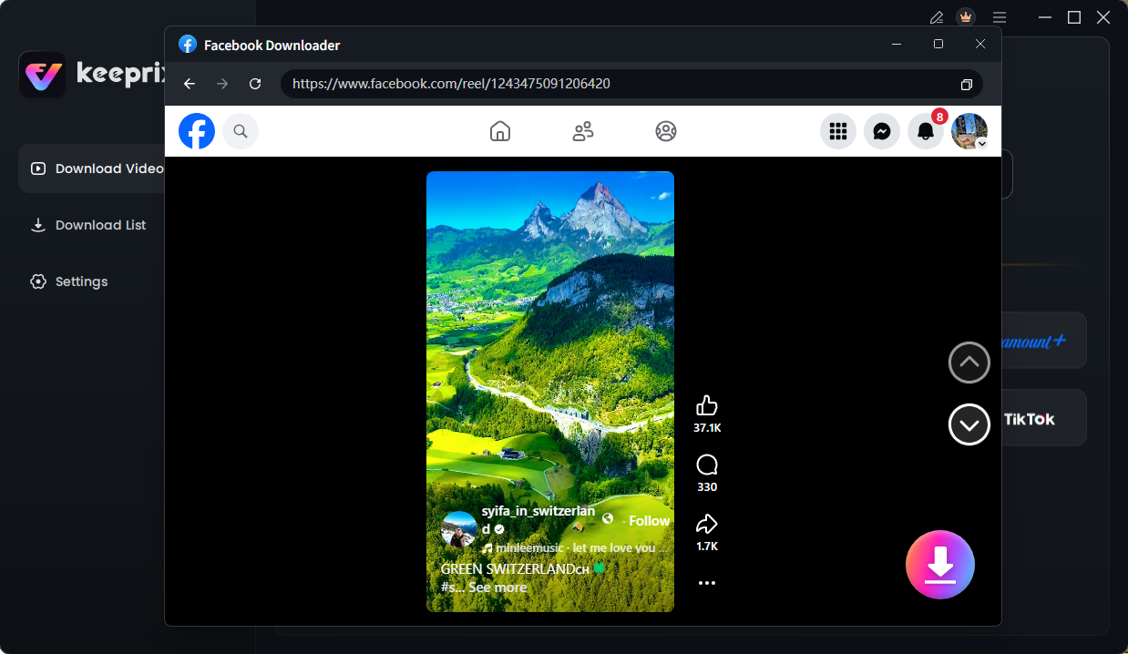
Task: Click the Facebook home icon
Action: click(499, 130)
